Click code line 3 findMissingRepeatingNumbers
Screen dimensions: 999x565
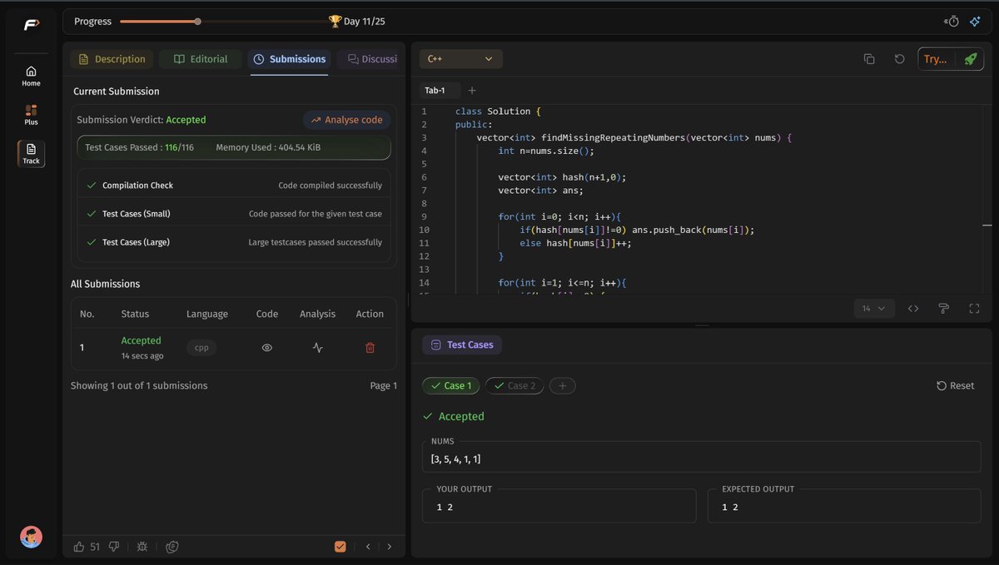pyautogui.click(x=634, y=137)
